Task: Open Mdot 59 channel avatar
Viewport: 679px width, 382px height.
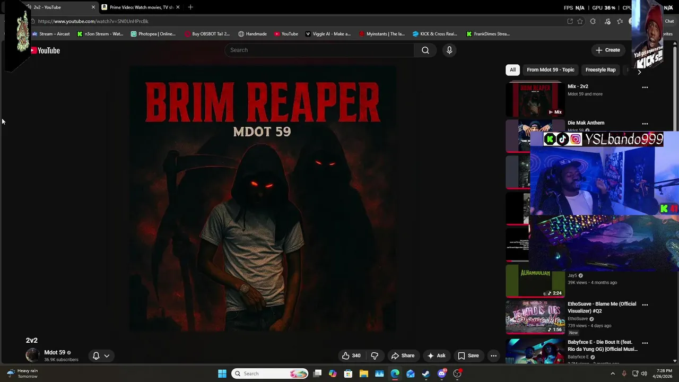Action: click(33, 355)
